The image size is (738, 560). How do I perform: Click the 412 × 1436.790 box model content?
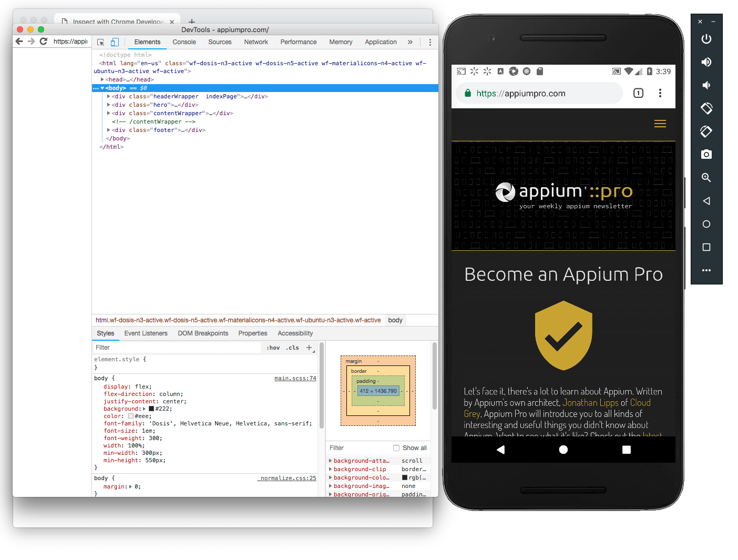[x=378, y=391]
